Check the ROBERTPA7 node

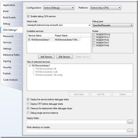(x=94, y=43)
